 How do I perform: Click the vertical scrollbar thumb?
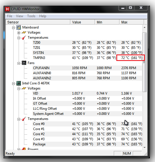(145, 62)
